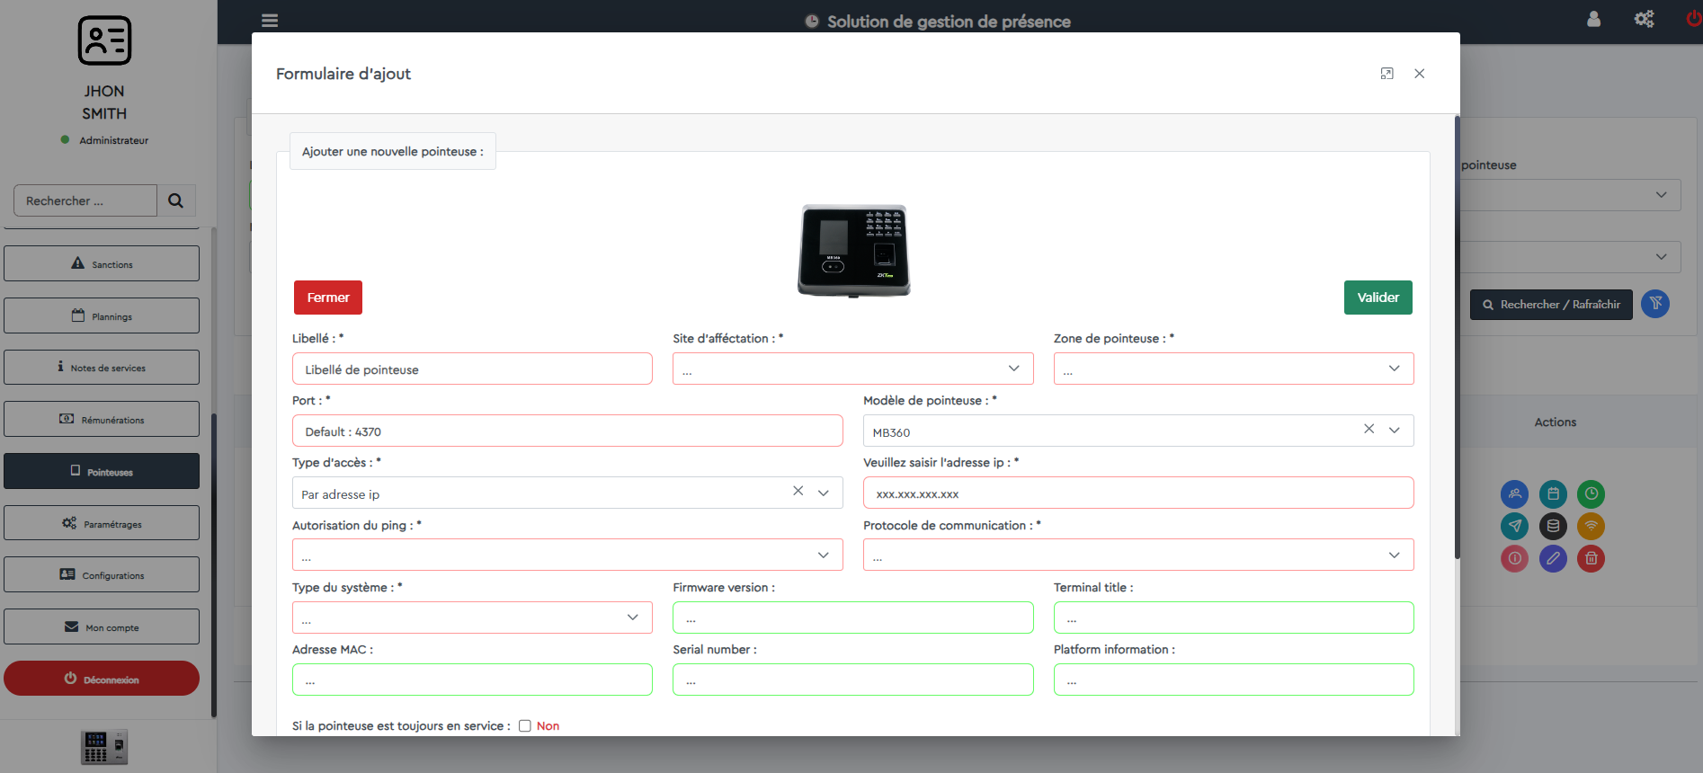Click the Serial number field
The width and height of the screenshot is (1703, 773).
(x=852, y=680)
